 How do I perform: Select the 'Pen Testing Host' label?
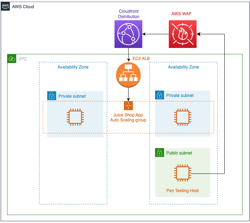click(x=183, y=191)
